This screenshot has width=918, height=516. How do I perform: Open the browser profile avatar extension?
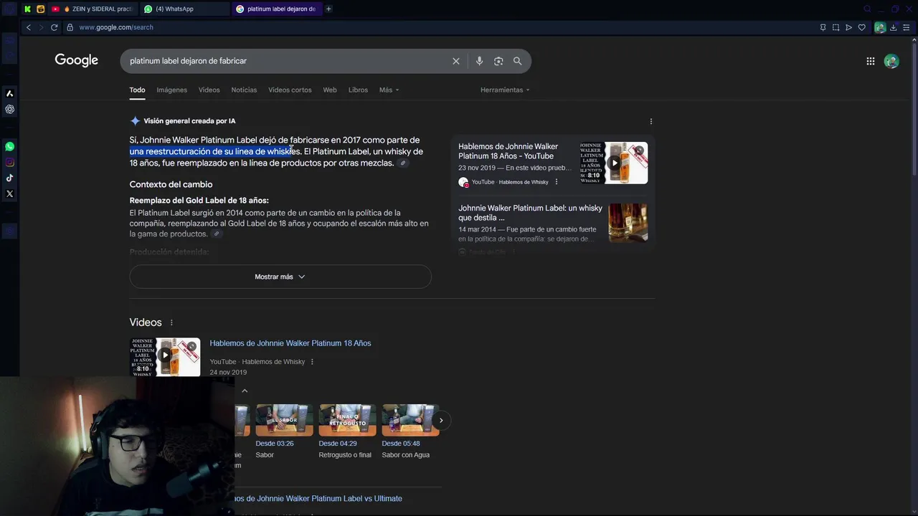[880, 27]
